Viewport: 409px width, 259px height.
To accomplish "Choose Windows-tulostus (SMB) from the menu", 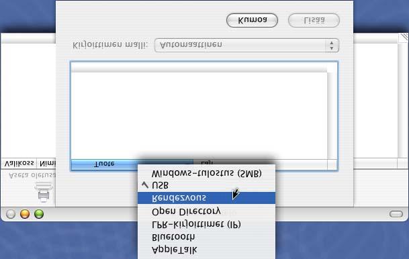I will (206, 173).
